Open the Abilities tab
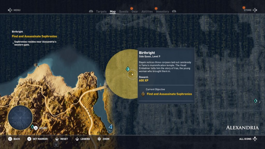265x149 pixels. click(147, 12)
